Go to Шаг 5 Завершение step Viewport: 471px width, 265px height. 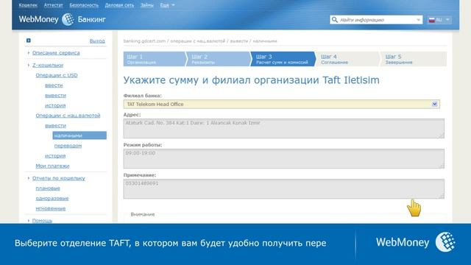click(414, 59)
